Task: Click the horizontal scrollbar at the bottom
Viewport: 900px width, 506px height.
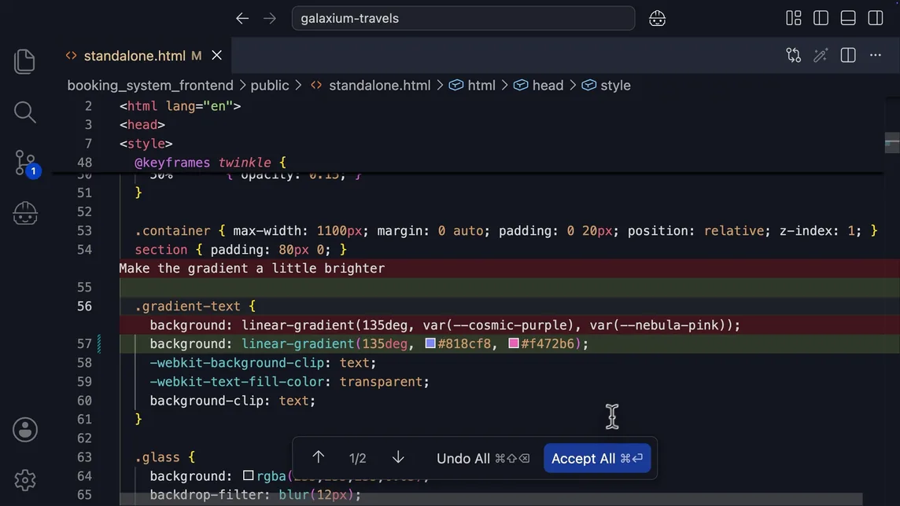Action: [491, 499]
